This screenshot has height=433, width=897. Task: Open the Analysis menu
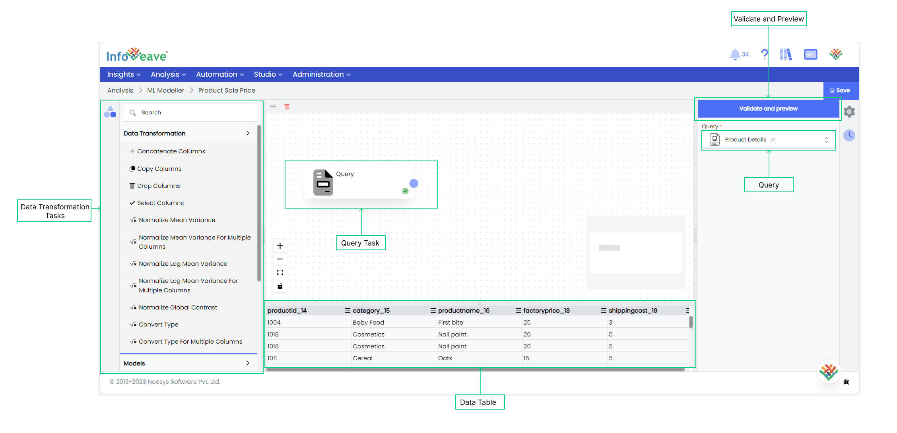[x=168, y=74]
